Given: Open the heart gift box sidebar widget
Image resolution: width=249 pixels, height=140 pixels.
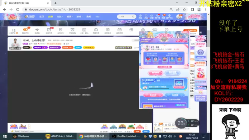Looking at the screenshot, I should [x=200, y=73].
